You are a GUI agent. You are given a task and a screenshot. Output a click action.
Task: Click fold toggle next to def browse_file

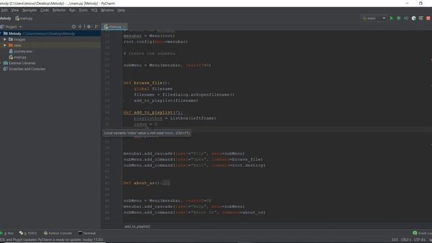122,83
